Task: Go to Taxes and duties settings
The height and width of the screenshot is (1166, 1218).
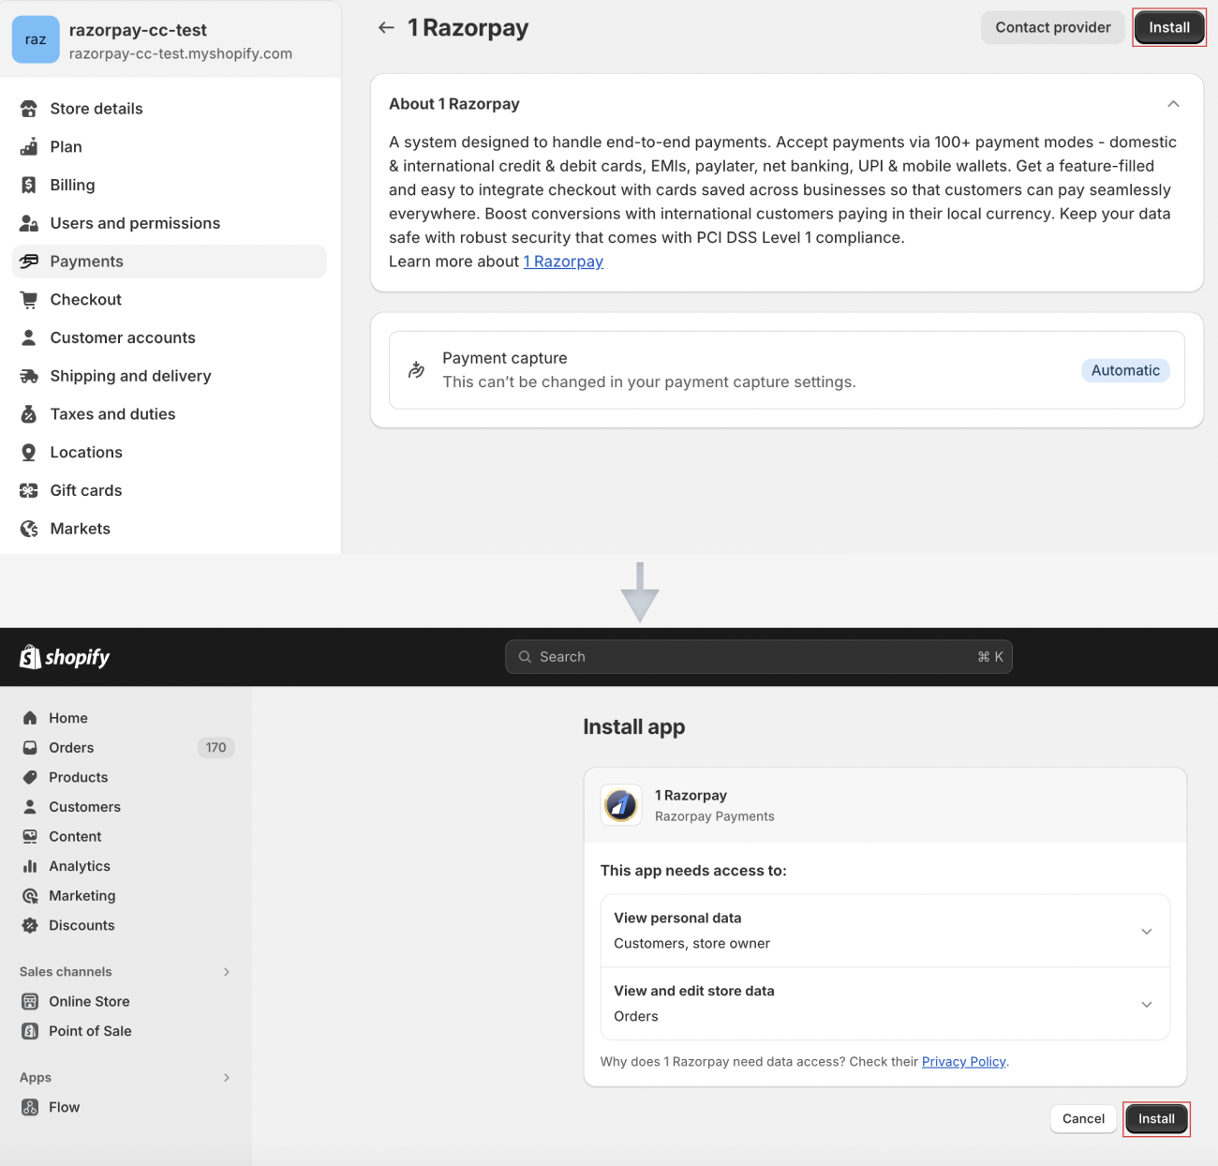Action: (170, 414)
